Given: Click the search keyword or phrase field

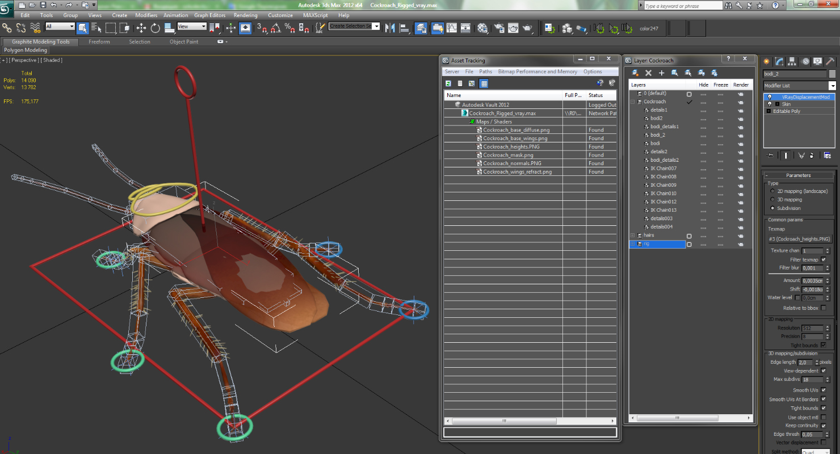Looking at the screenshot, I should click(x=683, y=6).
